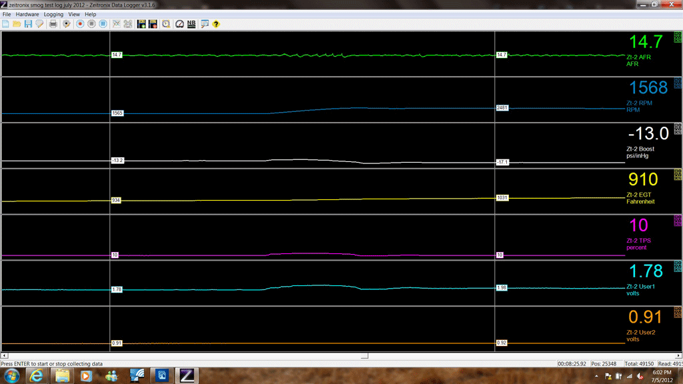Open the Hardware menu
The height and width of the screenshot is (384, 683).
pyautogui.click(x=27, y=15)
